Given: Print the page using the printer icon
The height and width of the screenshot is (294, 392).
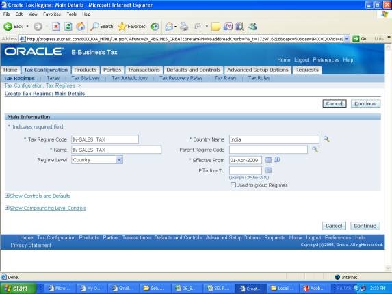Looking at the screenshot, I should pyautogui.click(x=184, y=26).
